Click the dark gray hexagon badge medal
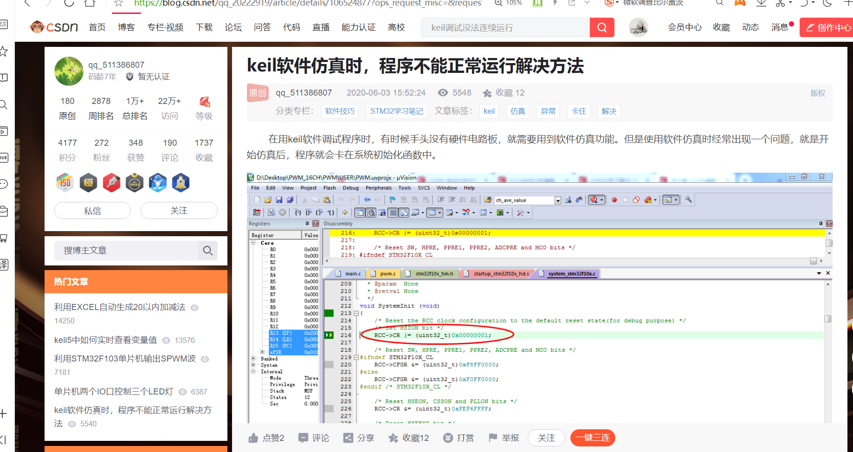Screen dimensions: 853x452 point(88,183)
